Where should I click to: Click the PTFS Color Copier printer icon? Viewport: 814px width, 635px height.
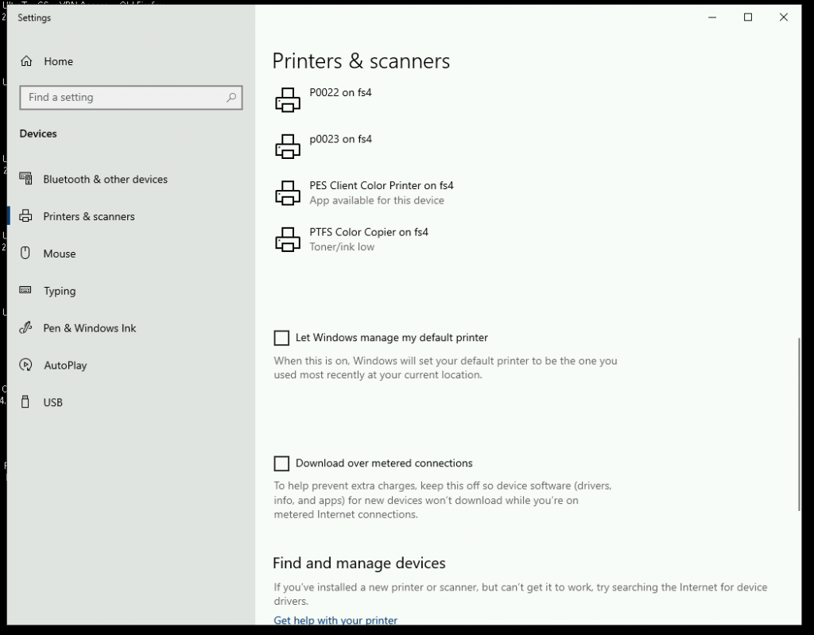pos(288,239)
